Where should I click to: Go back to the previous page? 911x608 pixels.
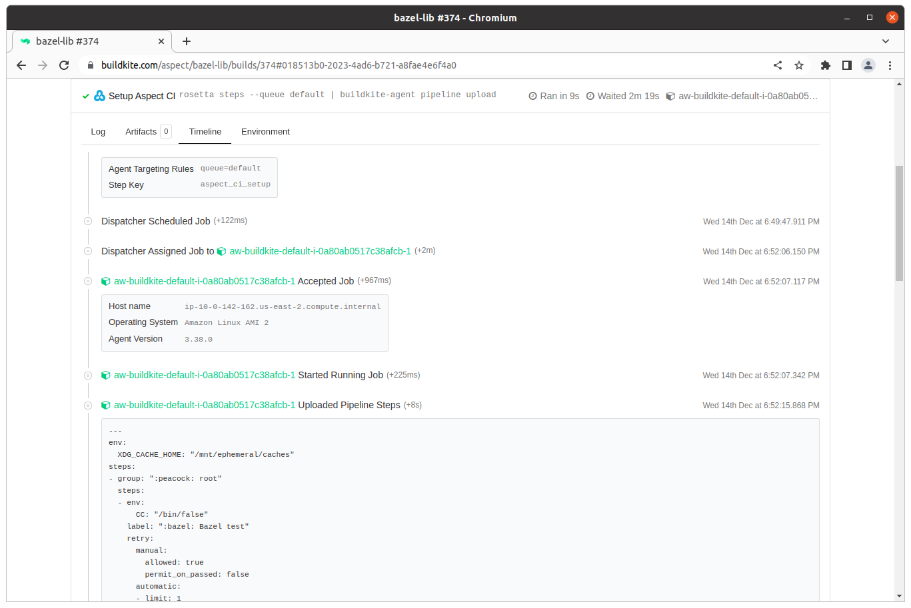click(x=21, y=65)
